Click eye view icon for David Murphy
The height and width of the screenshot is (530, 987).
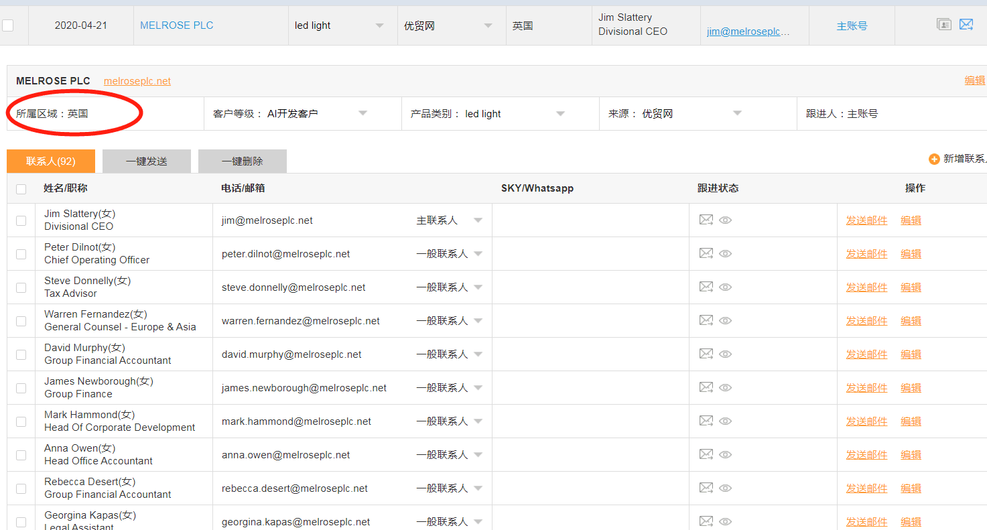click(725, 354)
